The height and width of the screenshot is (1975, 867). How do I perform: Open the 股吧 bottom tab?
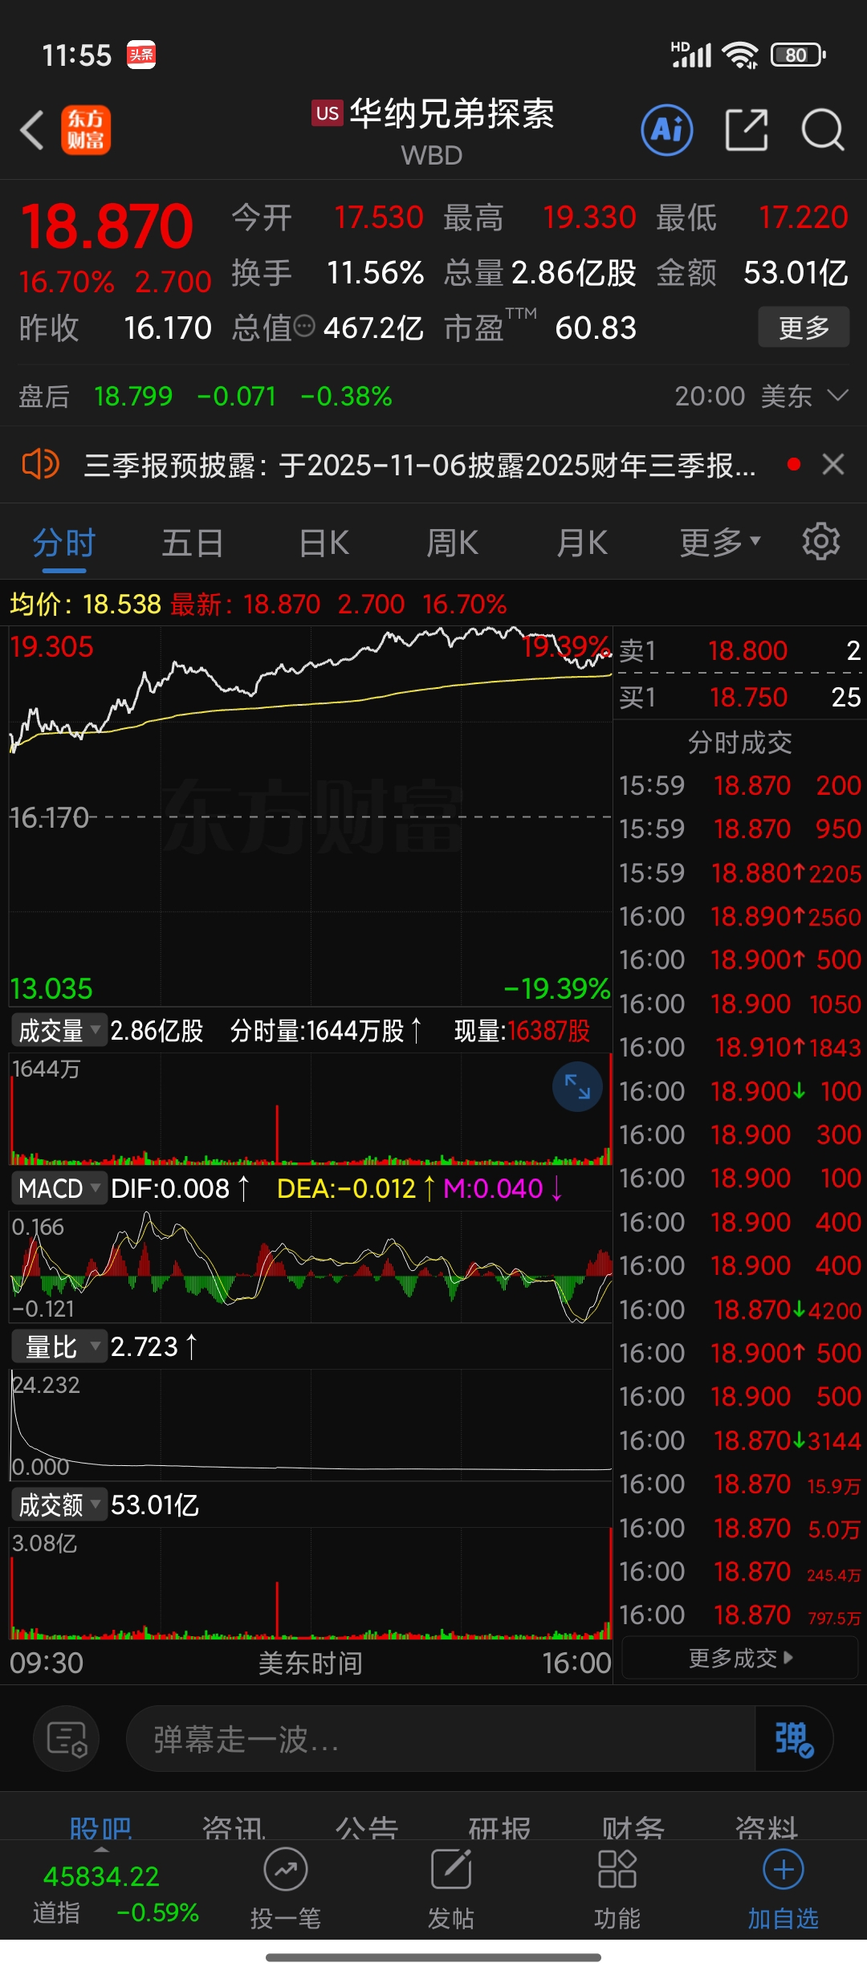pos(100,1827)
